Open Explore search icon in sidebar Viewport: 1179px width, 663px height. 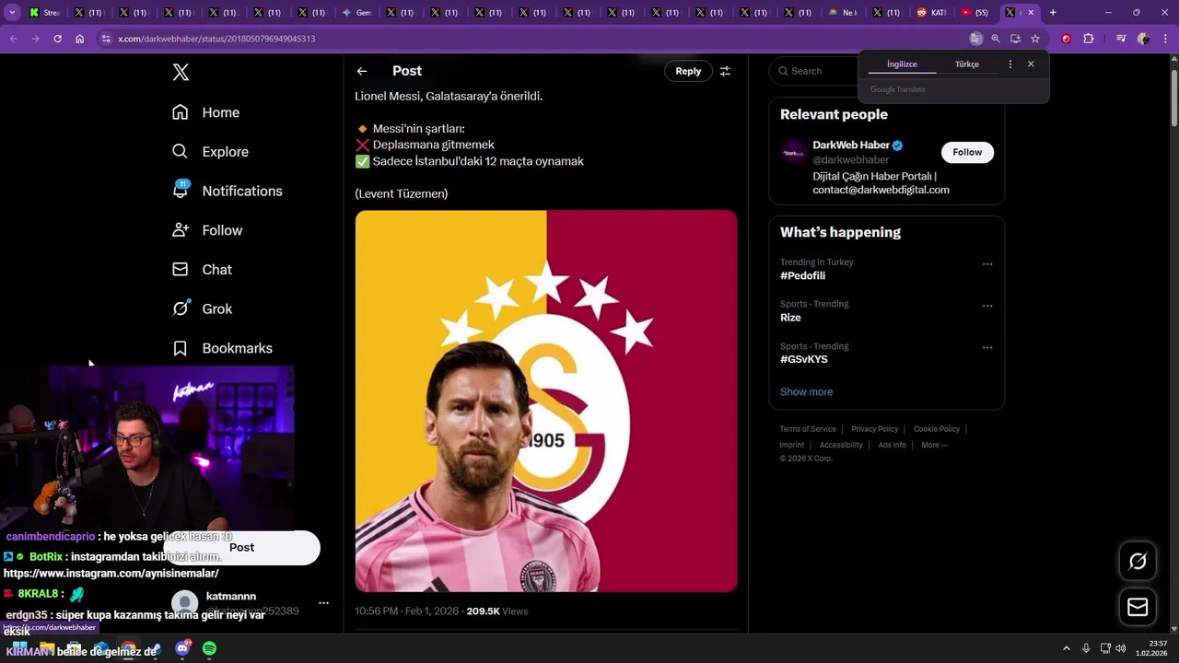coord(181,152)
